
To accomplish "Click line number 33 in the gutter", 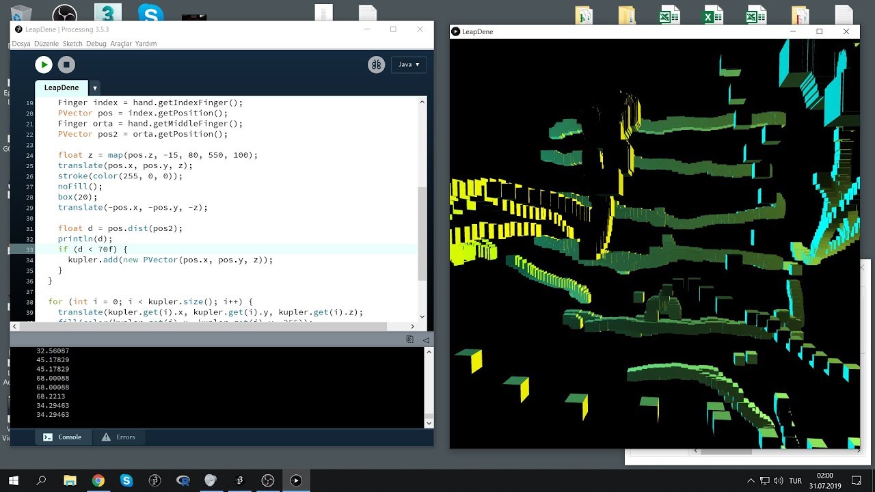I will point(29,250).
